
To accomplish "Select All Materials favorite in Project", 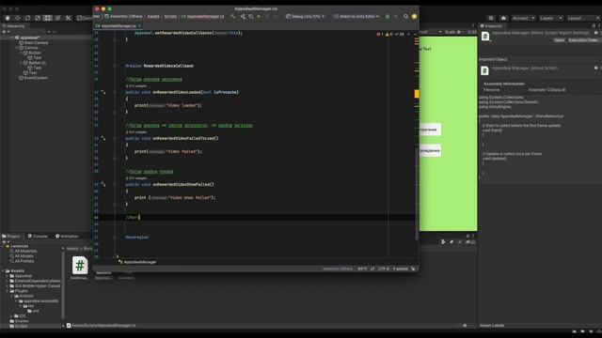I will (23, 251).
